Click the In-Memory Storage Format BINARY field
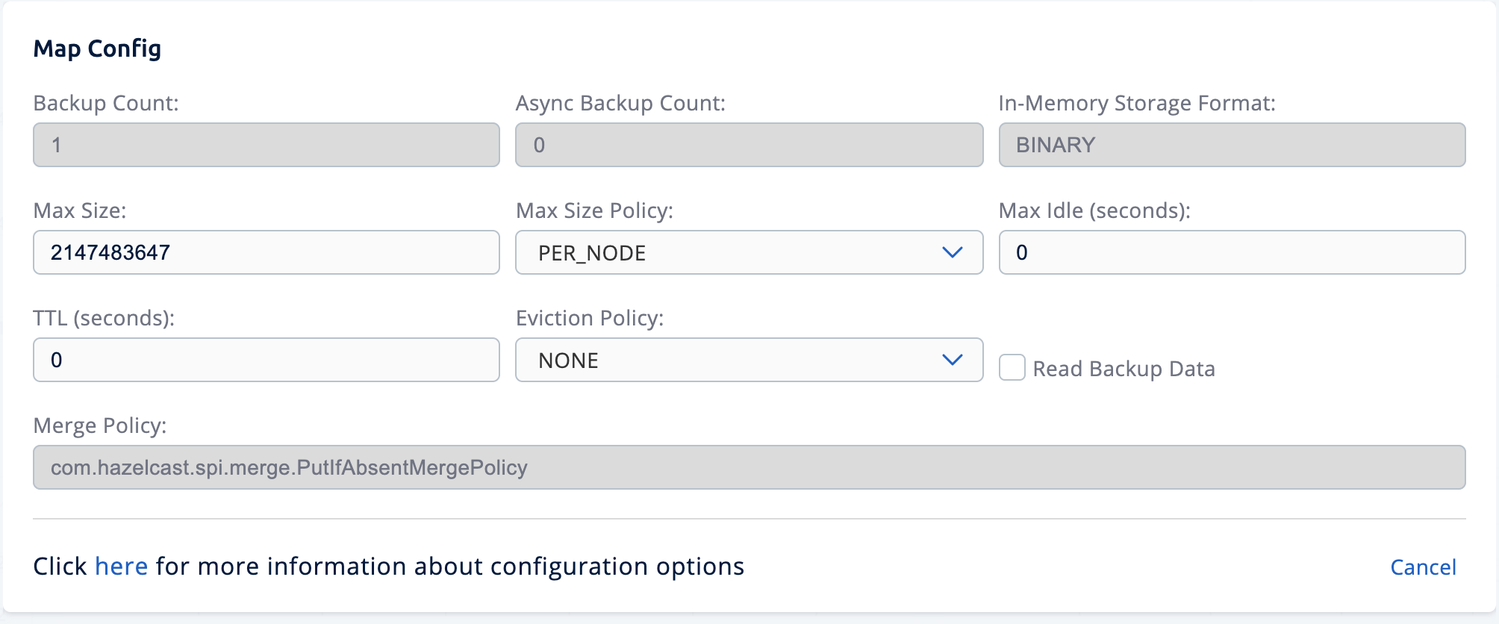 1232,145
